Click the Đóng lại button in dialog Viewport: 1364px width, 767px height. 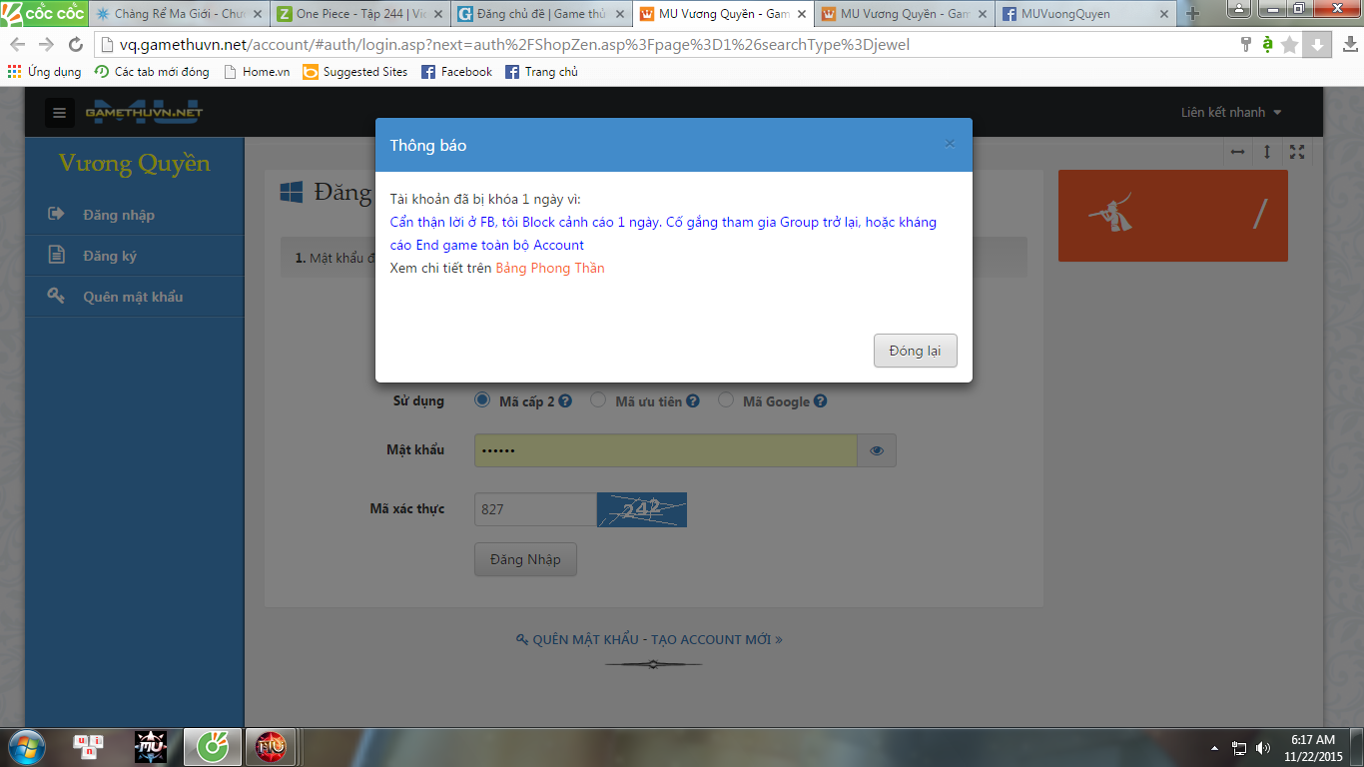(915, 351)
